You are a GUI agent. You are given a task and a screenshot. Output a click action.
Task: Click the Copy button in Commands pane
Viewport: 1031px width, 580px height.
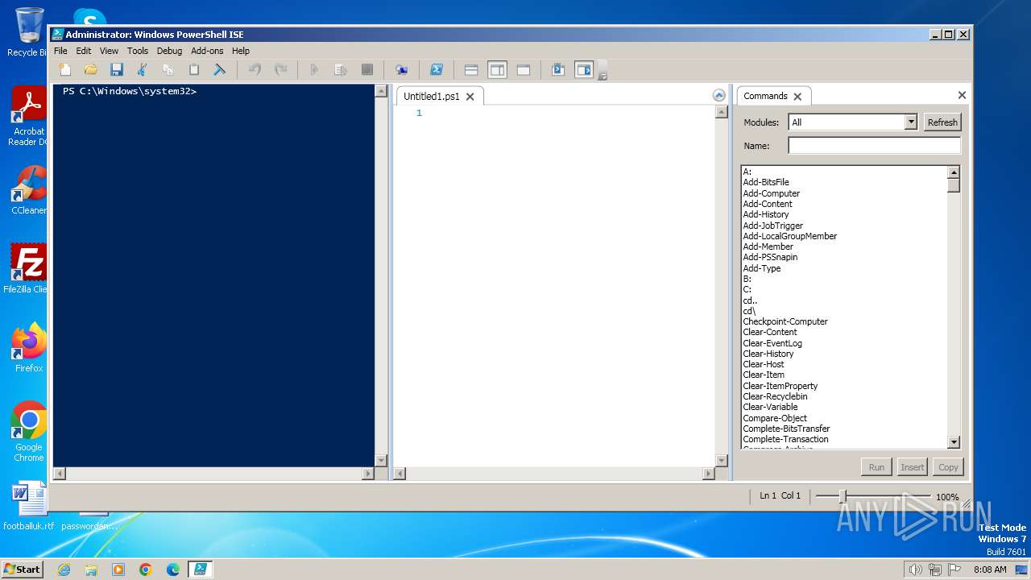tap(948, 467)
